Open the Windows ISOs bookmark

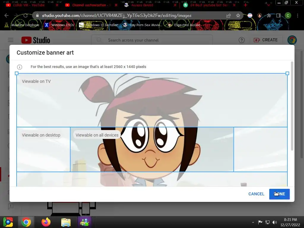click(x=59, y=25)
